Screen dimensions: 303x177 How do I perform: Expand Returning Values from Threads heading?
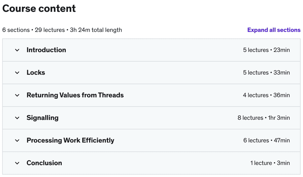pos(75,95)
